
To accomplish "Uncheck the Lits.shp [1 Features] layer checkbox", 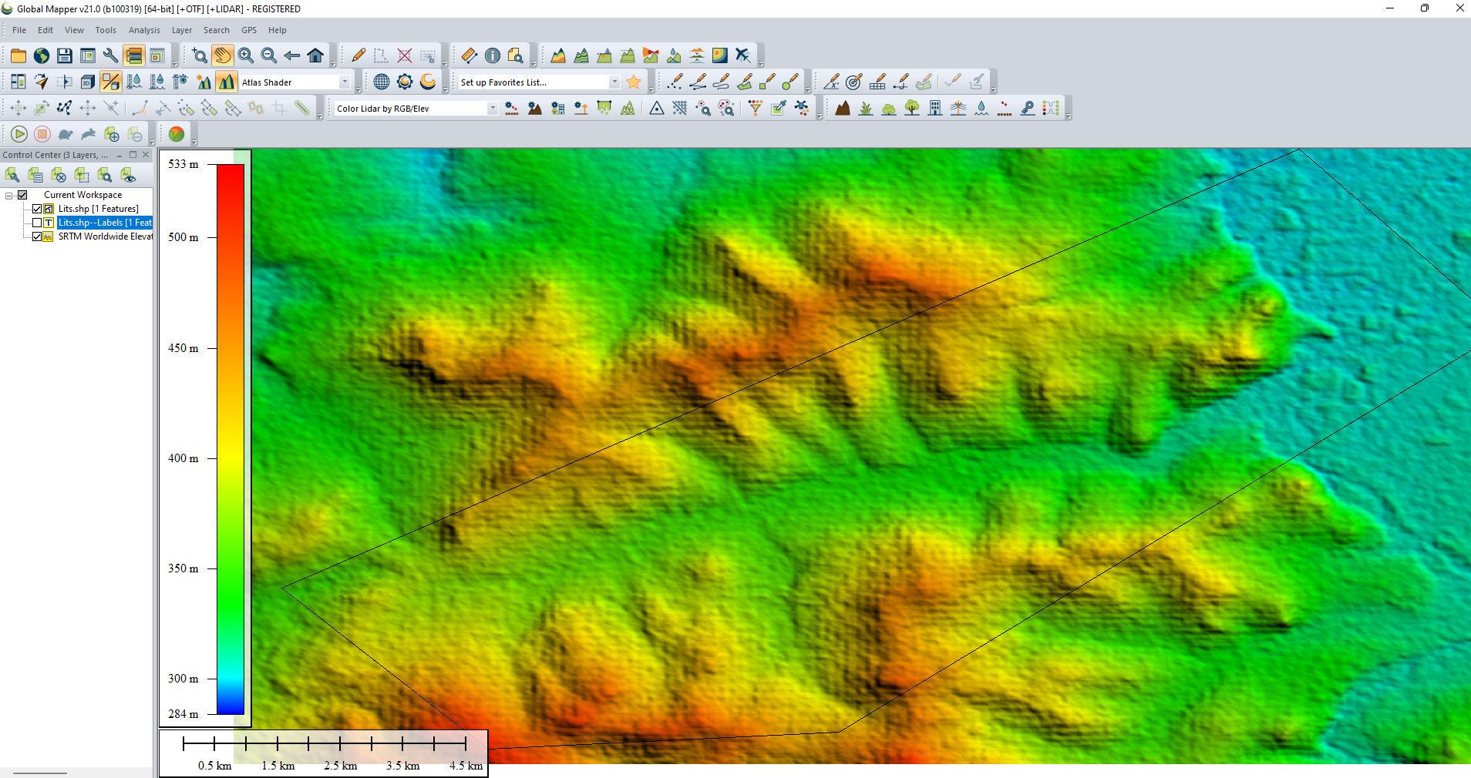I will (x=36, y=209).
